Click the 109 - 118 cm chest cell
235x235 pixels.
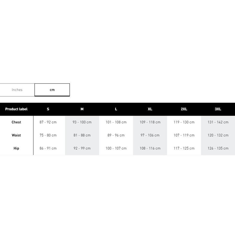coord(150,122)
